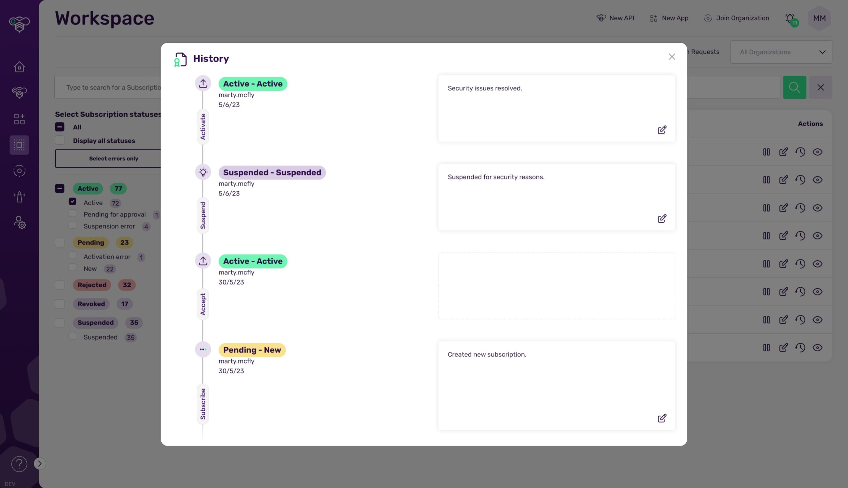Edit the 'Created new subscription' comment
This screenshot has height=488, width=848.
[662, 418]
